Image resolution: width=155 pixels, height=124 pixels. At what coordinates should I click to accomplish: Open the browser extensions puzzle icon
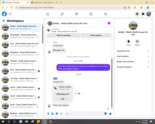coord(135,8)
